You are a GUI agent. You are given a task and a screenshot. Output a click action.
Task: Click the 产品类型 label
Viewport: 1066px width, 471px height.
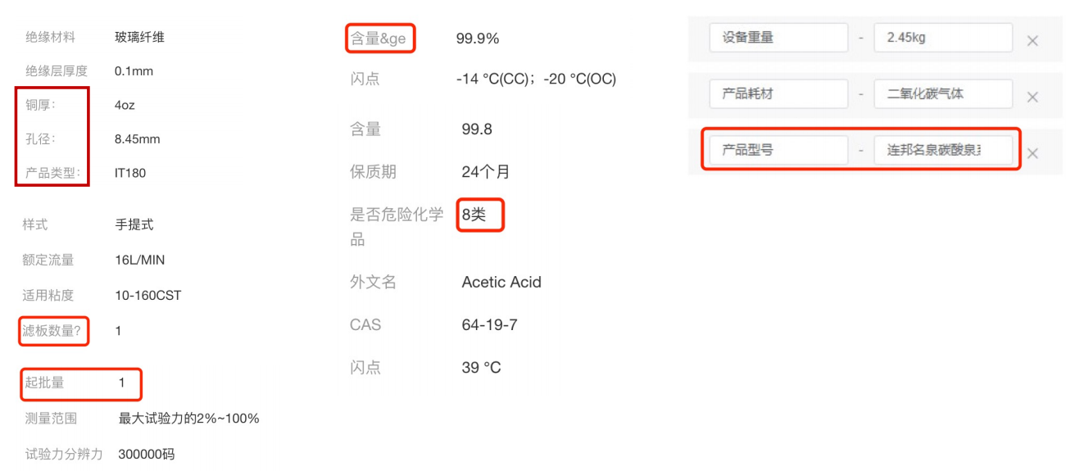53,173
